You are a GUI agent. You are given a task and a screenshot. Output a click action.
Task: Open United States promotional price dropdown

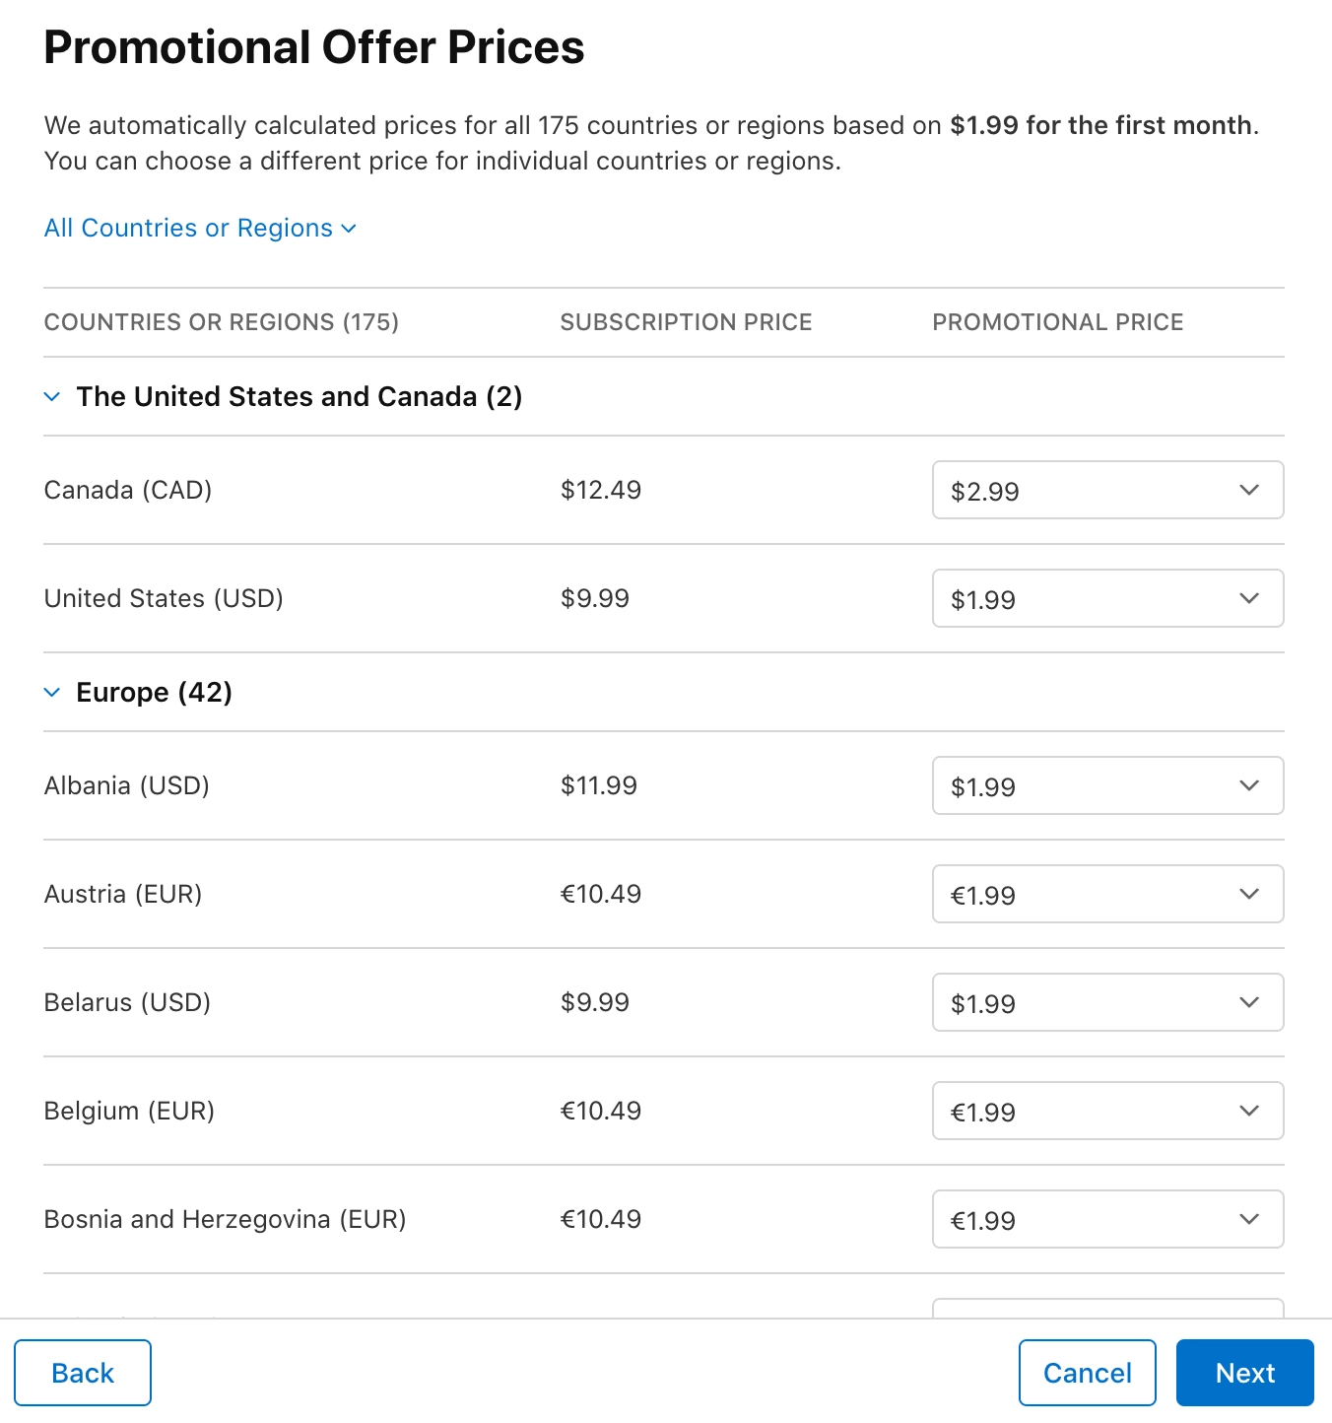[x=1107, y=598]
